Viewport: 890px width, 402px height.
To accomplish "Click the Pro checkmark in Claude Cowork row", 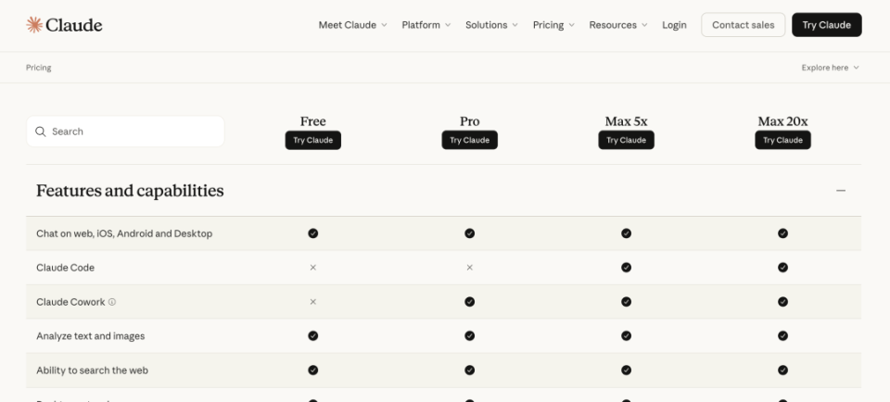I will [469, 302].
